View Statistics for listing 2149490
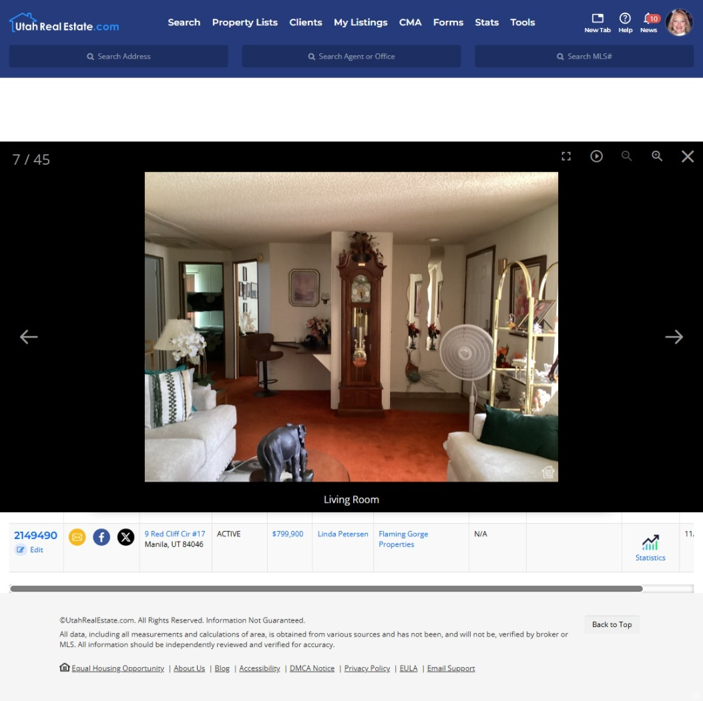The image size is (703, 701). click(x=650, y=546)
